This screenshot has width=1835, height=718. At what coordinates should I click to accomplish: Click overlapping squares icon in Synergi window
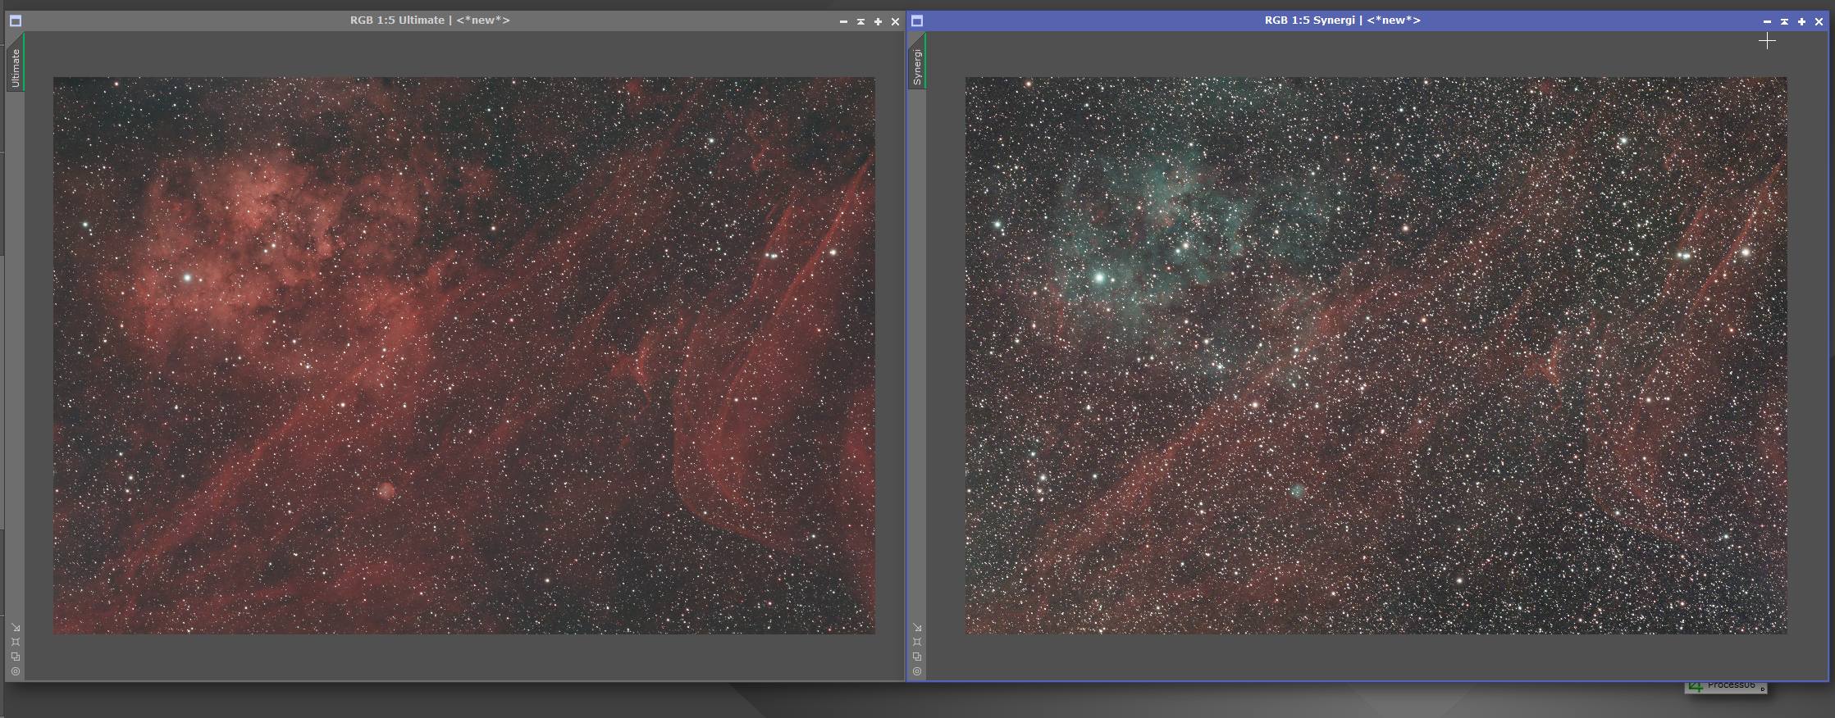tap(917, 657)
